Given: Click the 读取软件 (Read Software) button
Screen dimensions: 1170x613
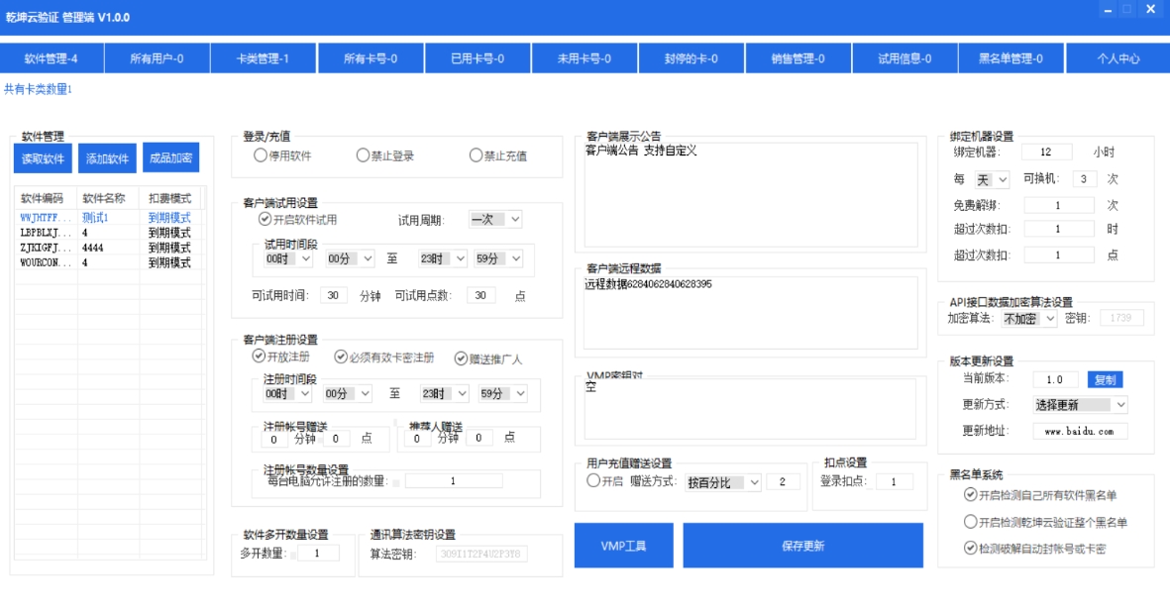Looking at the screenshot, I should point(42,158).
